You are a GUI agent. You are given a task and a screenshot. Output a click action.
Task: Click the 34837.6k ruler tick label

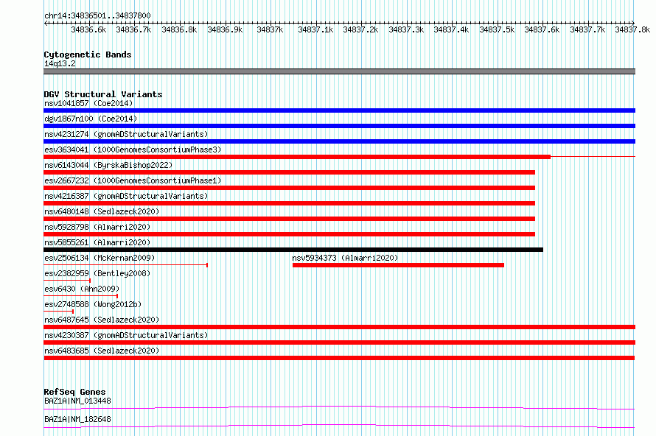(542, 29)
